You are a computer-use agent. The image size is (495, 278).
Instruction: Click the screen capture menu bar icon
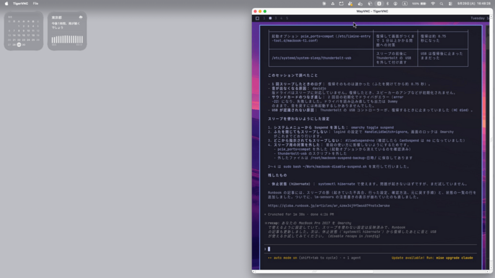342,4
